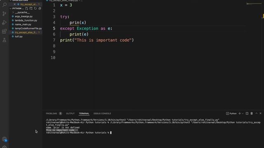Close try_except file in Open Editors
This screenshot has height=148, width=264.
pos(14,5)
